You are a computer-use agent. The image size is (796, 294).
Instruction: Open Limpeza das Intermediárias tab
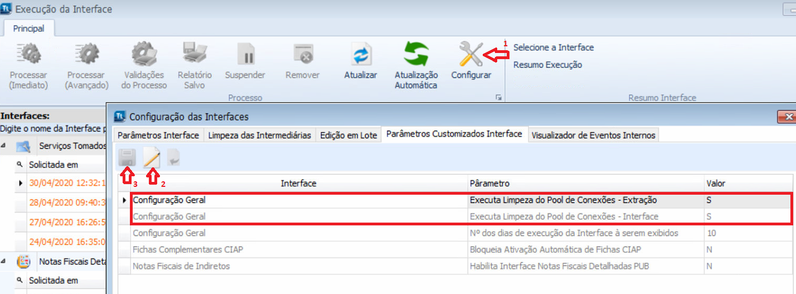259,135
